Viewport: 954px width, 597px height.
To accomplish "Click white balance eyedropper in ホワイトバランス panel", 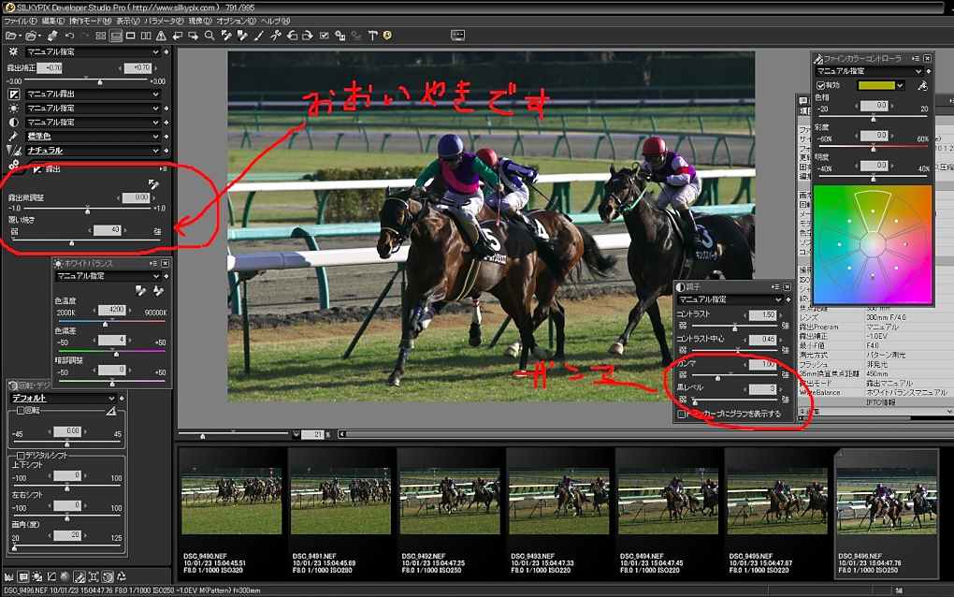I will tap(140, 291).
